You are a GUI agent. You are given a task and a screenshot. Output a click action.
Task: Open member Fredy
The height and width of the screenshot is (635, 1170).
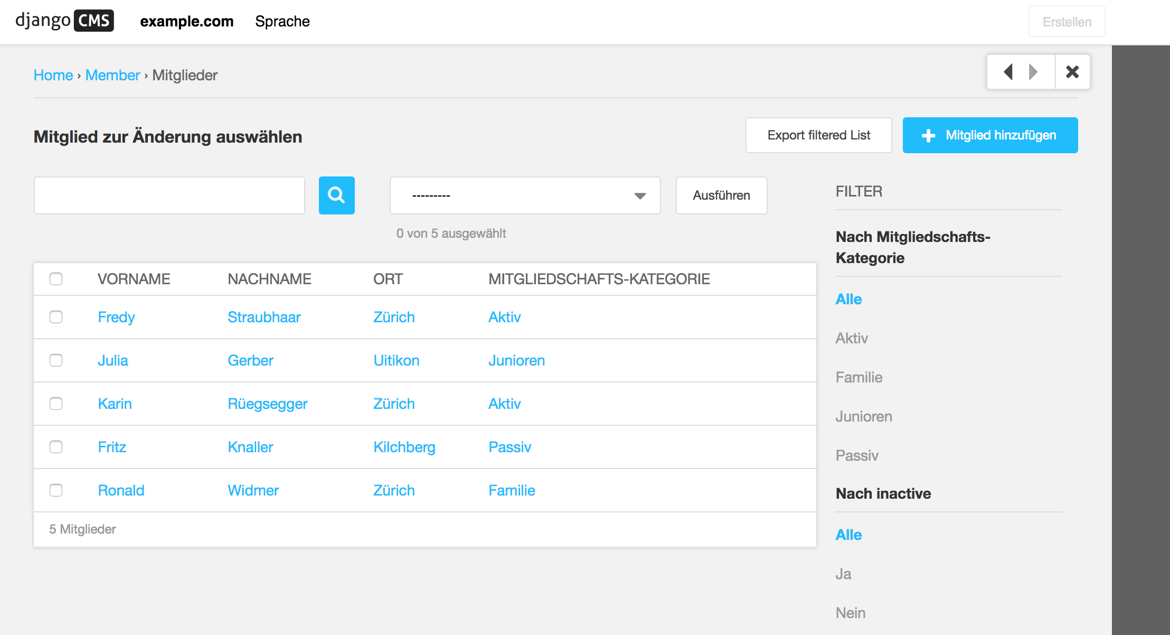pos(117,317)
